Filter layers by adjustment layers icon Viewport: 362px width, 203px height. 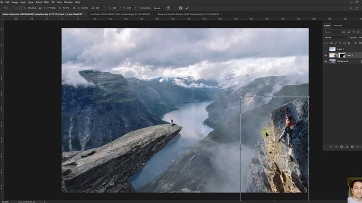coord(348,32)
